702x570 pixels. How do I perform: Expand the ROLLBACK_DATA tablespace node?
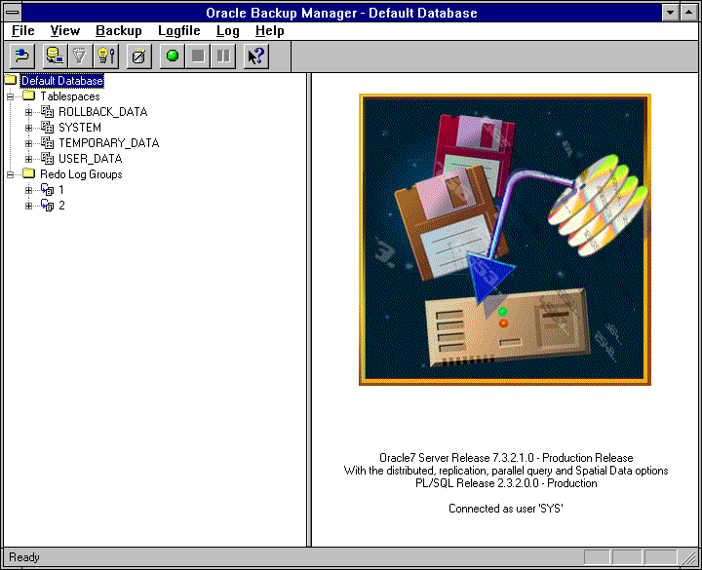(x=29, y=112)
